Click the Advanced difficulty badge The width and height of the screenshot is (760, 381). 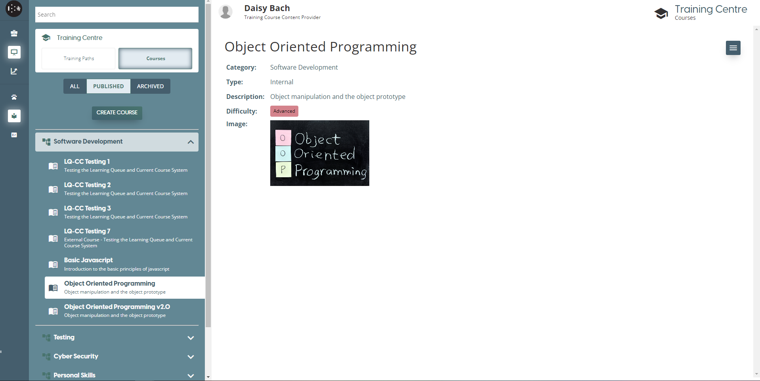(x=284, y=111)
